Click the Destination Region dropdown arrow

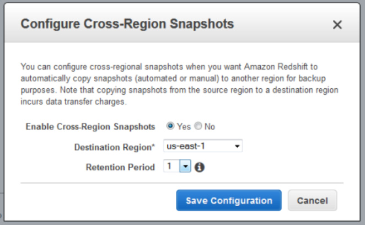click(x=237, y=147)
